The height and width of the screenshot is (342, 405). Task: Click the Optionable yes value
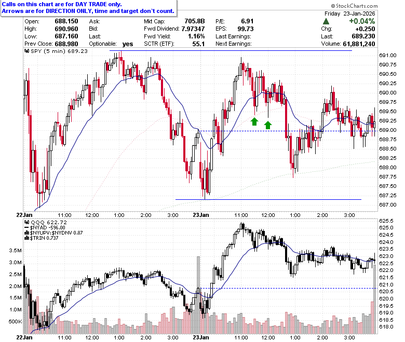pyautogui.click(x=128, y=44)
